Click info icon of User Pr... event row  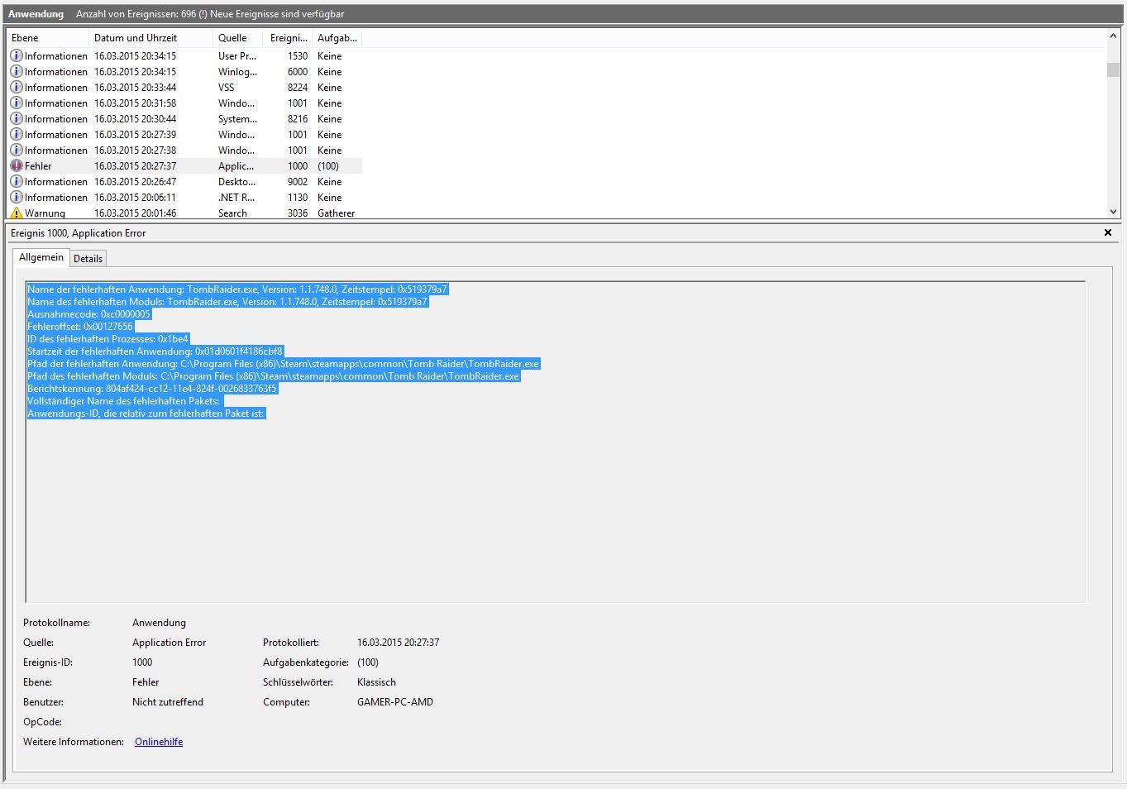click(16, 55)
